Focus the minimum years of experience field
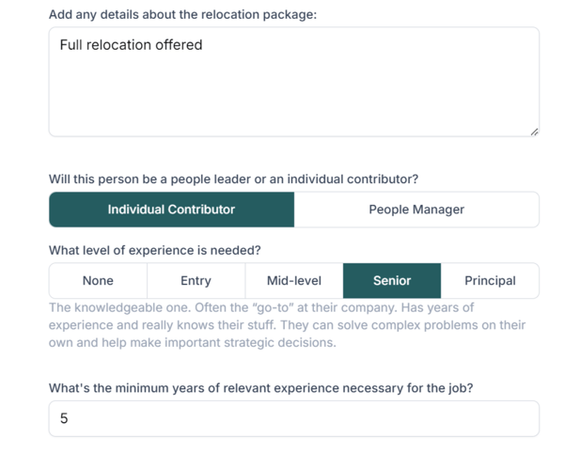Image resolution: width=564 pixels, height=453 pixels. pos(293,418)
